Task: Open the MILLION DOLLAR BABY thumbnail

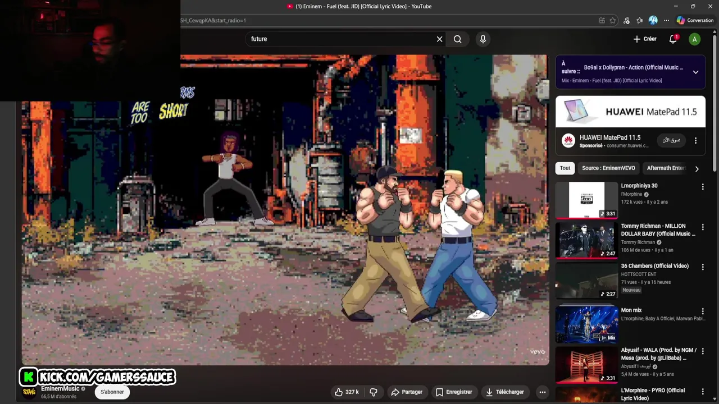Action: point(586,240)
